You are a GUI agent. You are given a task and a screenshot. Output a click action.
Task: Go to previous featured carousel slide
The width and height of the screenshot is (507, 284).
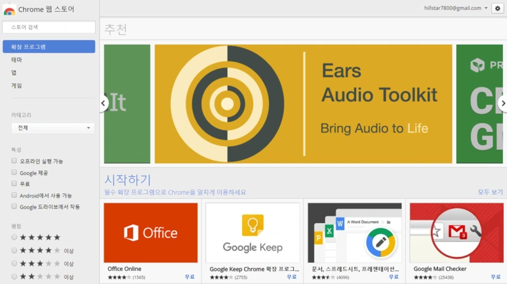tap(103, 104)
